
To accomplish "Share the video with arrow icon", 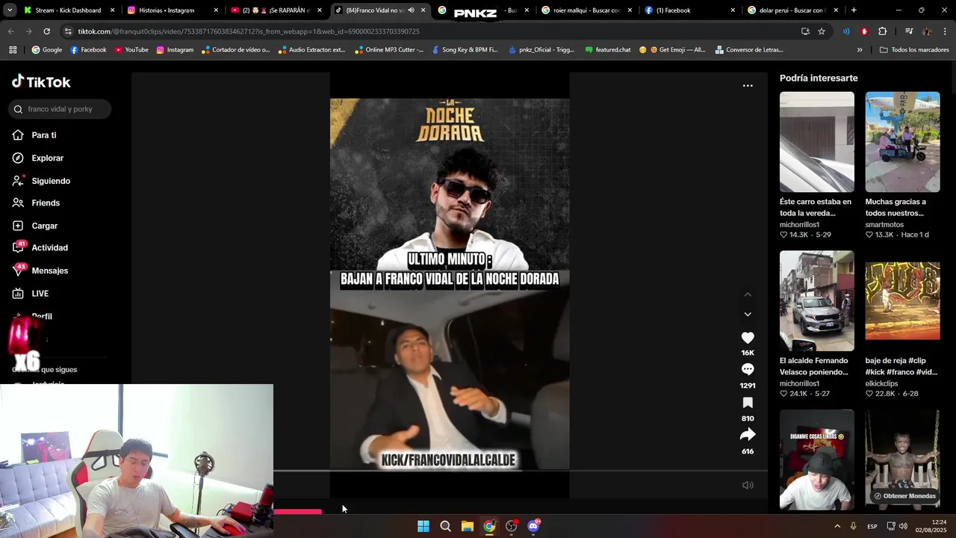I will point(748,435).
